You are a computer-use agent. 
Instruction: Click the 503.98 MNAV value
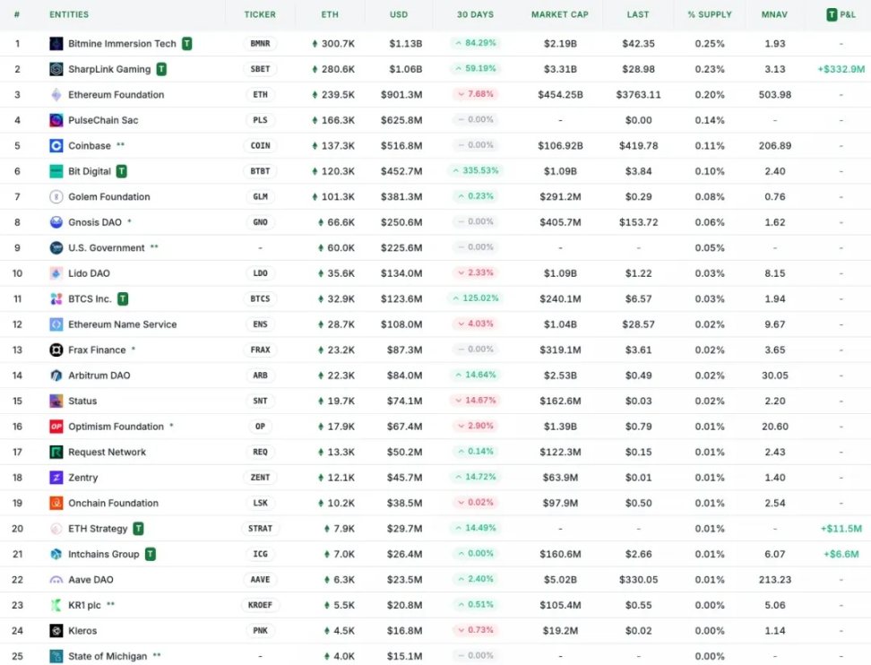[775, 94]
